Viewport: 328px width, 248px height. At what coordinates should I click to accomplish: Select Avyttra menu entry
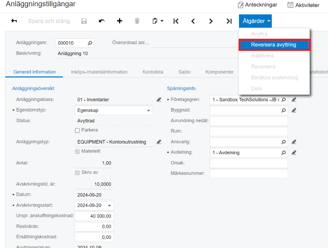(x=274, y=34)
